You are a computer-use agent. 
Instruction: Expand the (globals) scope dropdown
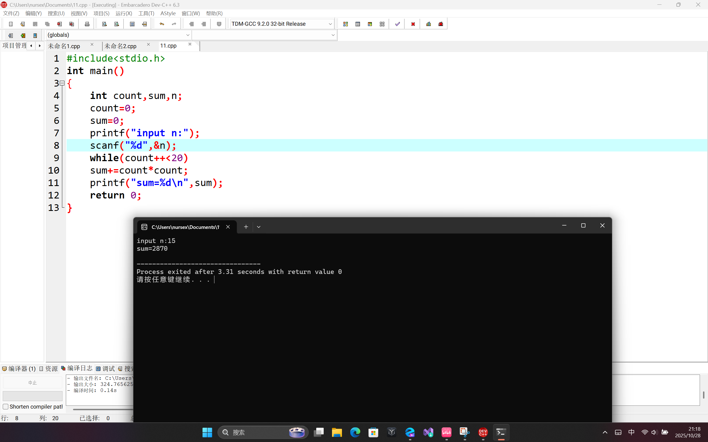click(x=188, y=35)
